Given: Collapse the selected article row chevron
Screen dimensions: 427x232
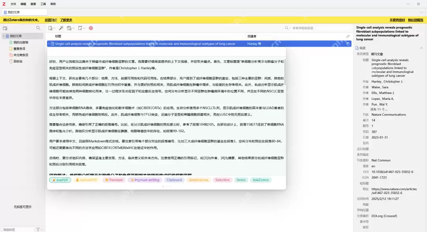Looking at the screenshot, I should 50,43.
